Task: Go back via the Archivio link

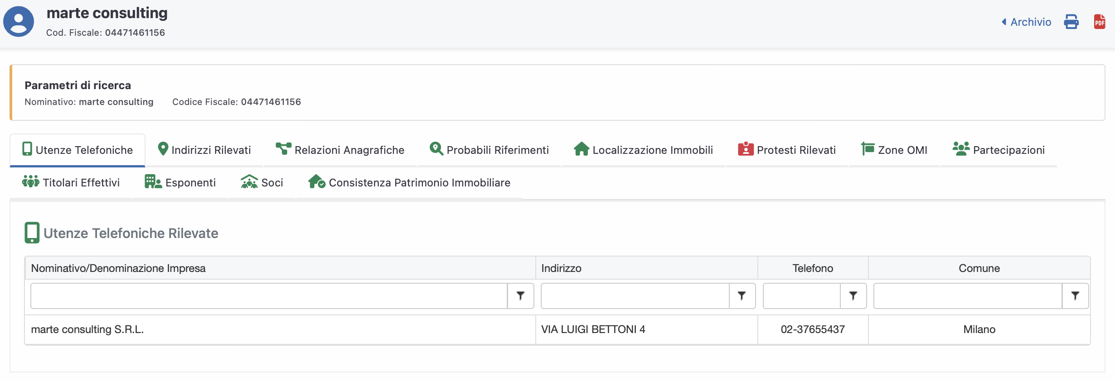Action: click(x=1026, y=22)
